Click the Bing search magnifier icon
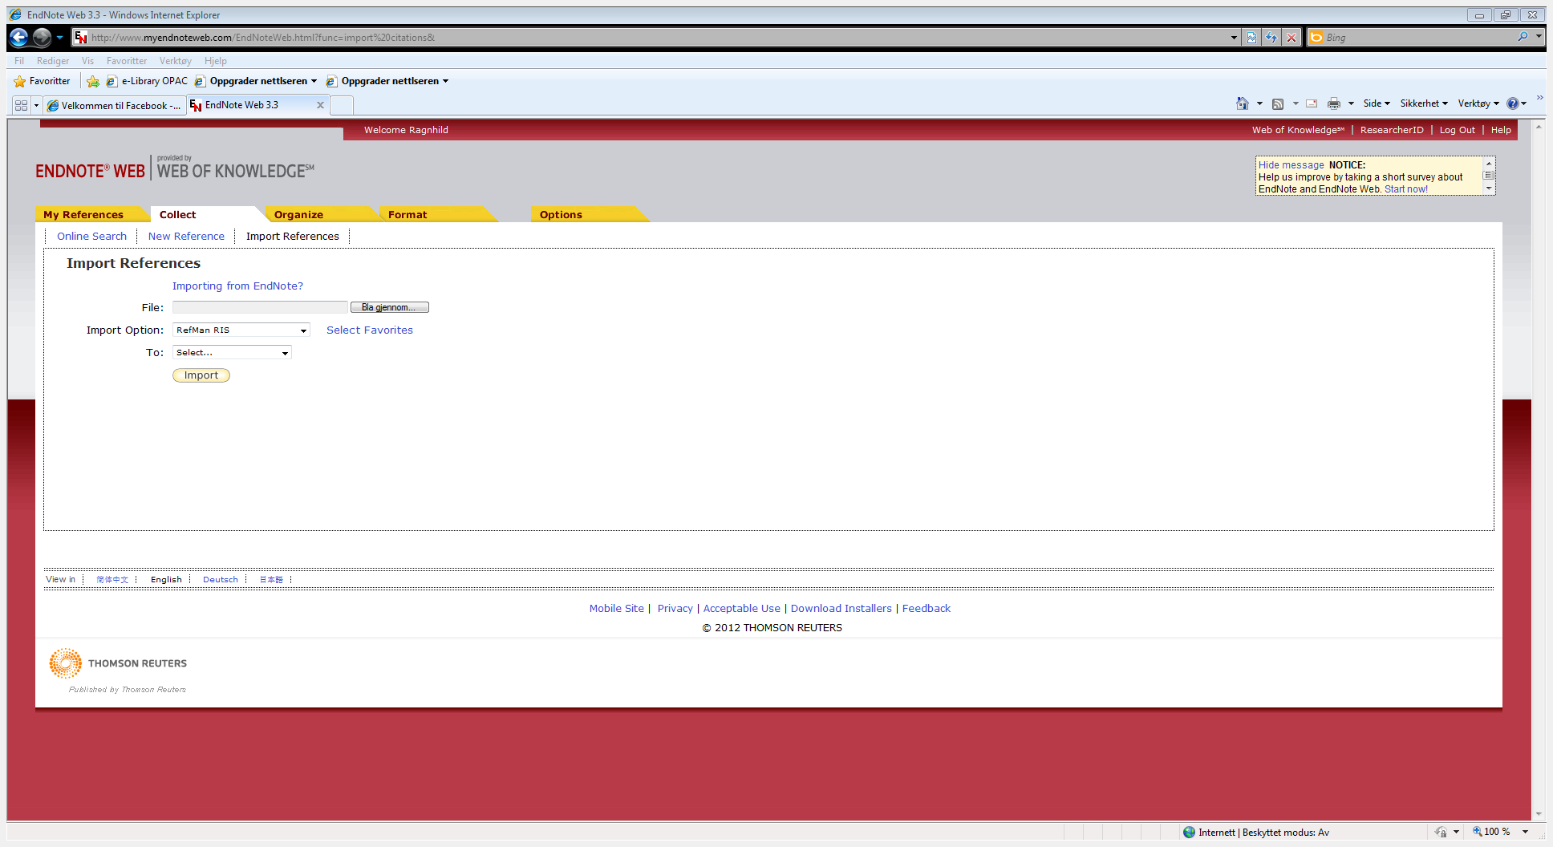 point(1523,37)
